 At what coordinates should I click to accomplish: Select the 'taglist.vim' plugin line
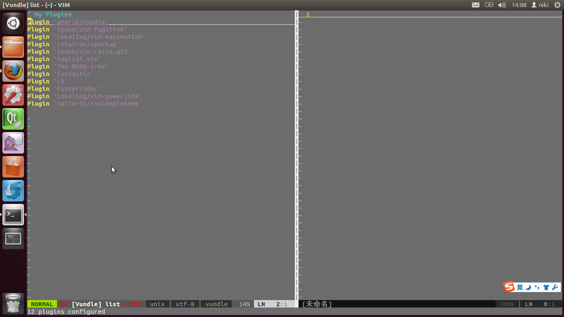coord(64,59)
